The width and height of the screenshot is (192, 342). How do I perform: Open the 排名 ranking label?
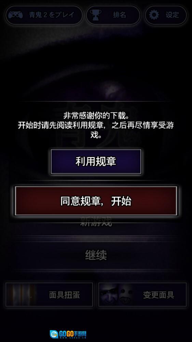(120, 15)
